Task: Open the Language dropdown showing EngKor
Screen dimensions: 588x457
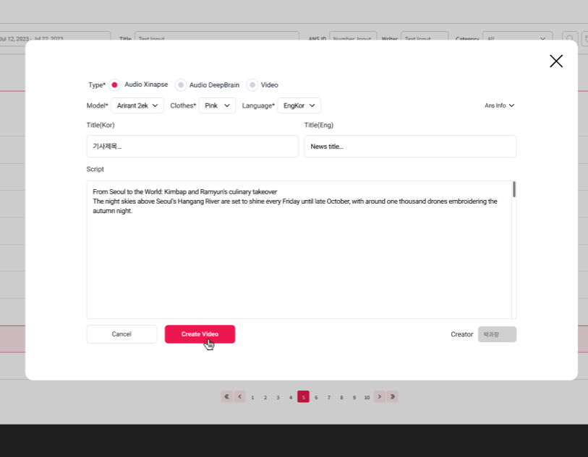Action: [x=299, y=105]
